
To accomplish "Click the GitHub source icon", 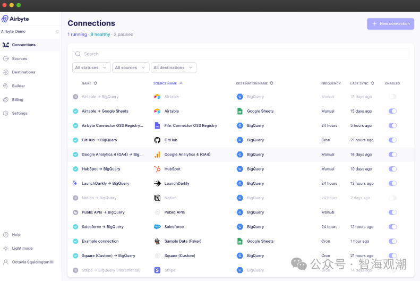I will click(157, 140).
